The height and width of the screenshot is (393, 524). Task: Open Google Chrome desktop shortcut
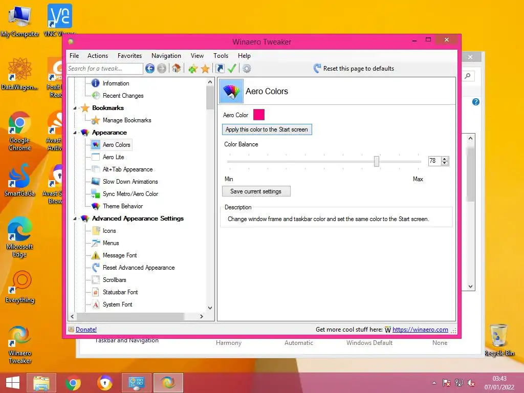[19, 131]
